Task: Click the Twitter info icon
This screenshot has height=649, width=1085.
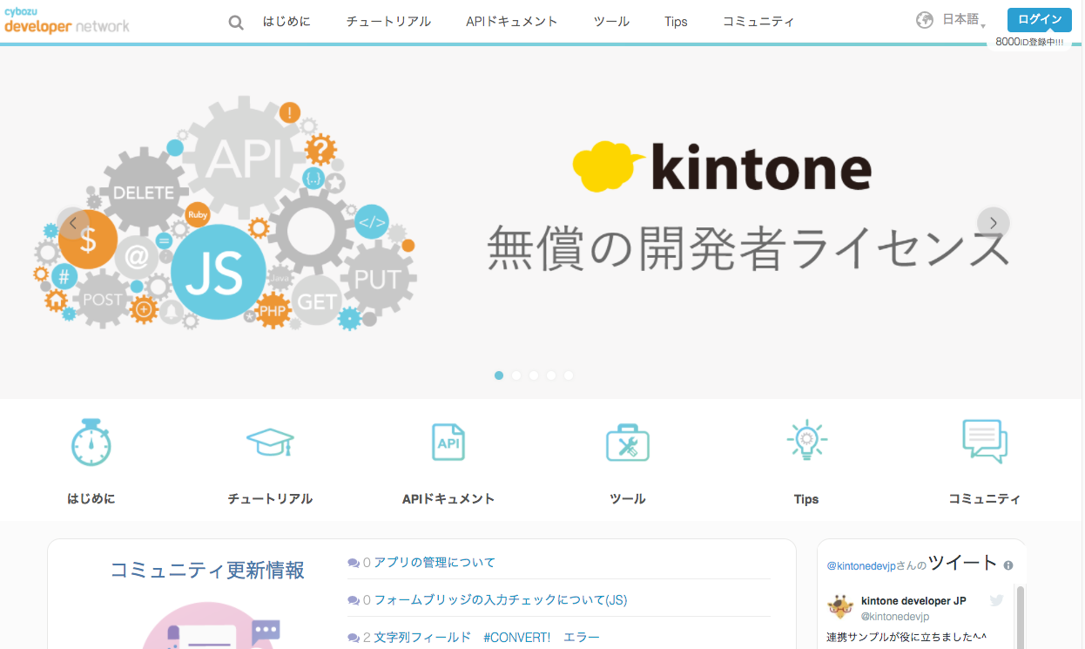Action: click(x=1008, y=565)
